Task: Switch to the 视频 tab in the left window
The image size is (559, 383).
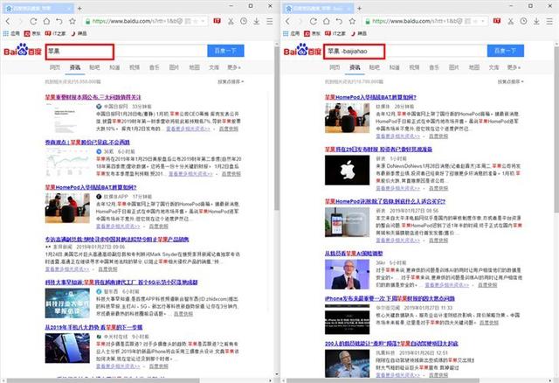Action: click(135, 67)
